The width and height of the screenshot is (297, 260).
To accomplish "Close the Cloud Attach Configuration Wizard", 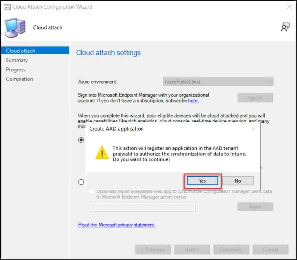I will pos(289,7).
